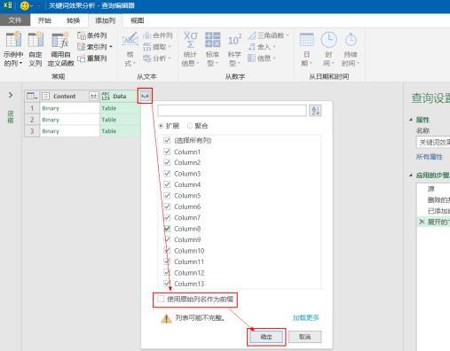Screen dimensions: 450x351
Task: Click the column search input field
Action: 232,111
